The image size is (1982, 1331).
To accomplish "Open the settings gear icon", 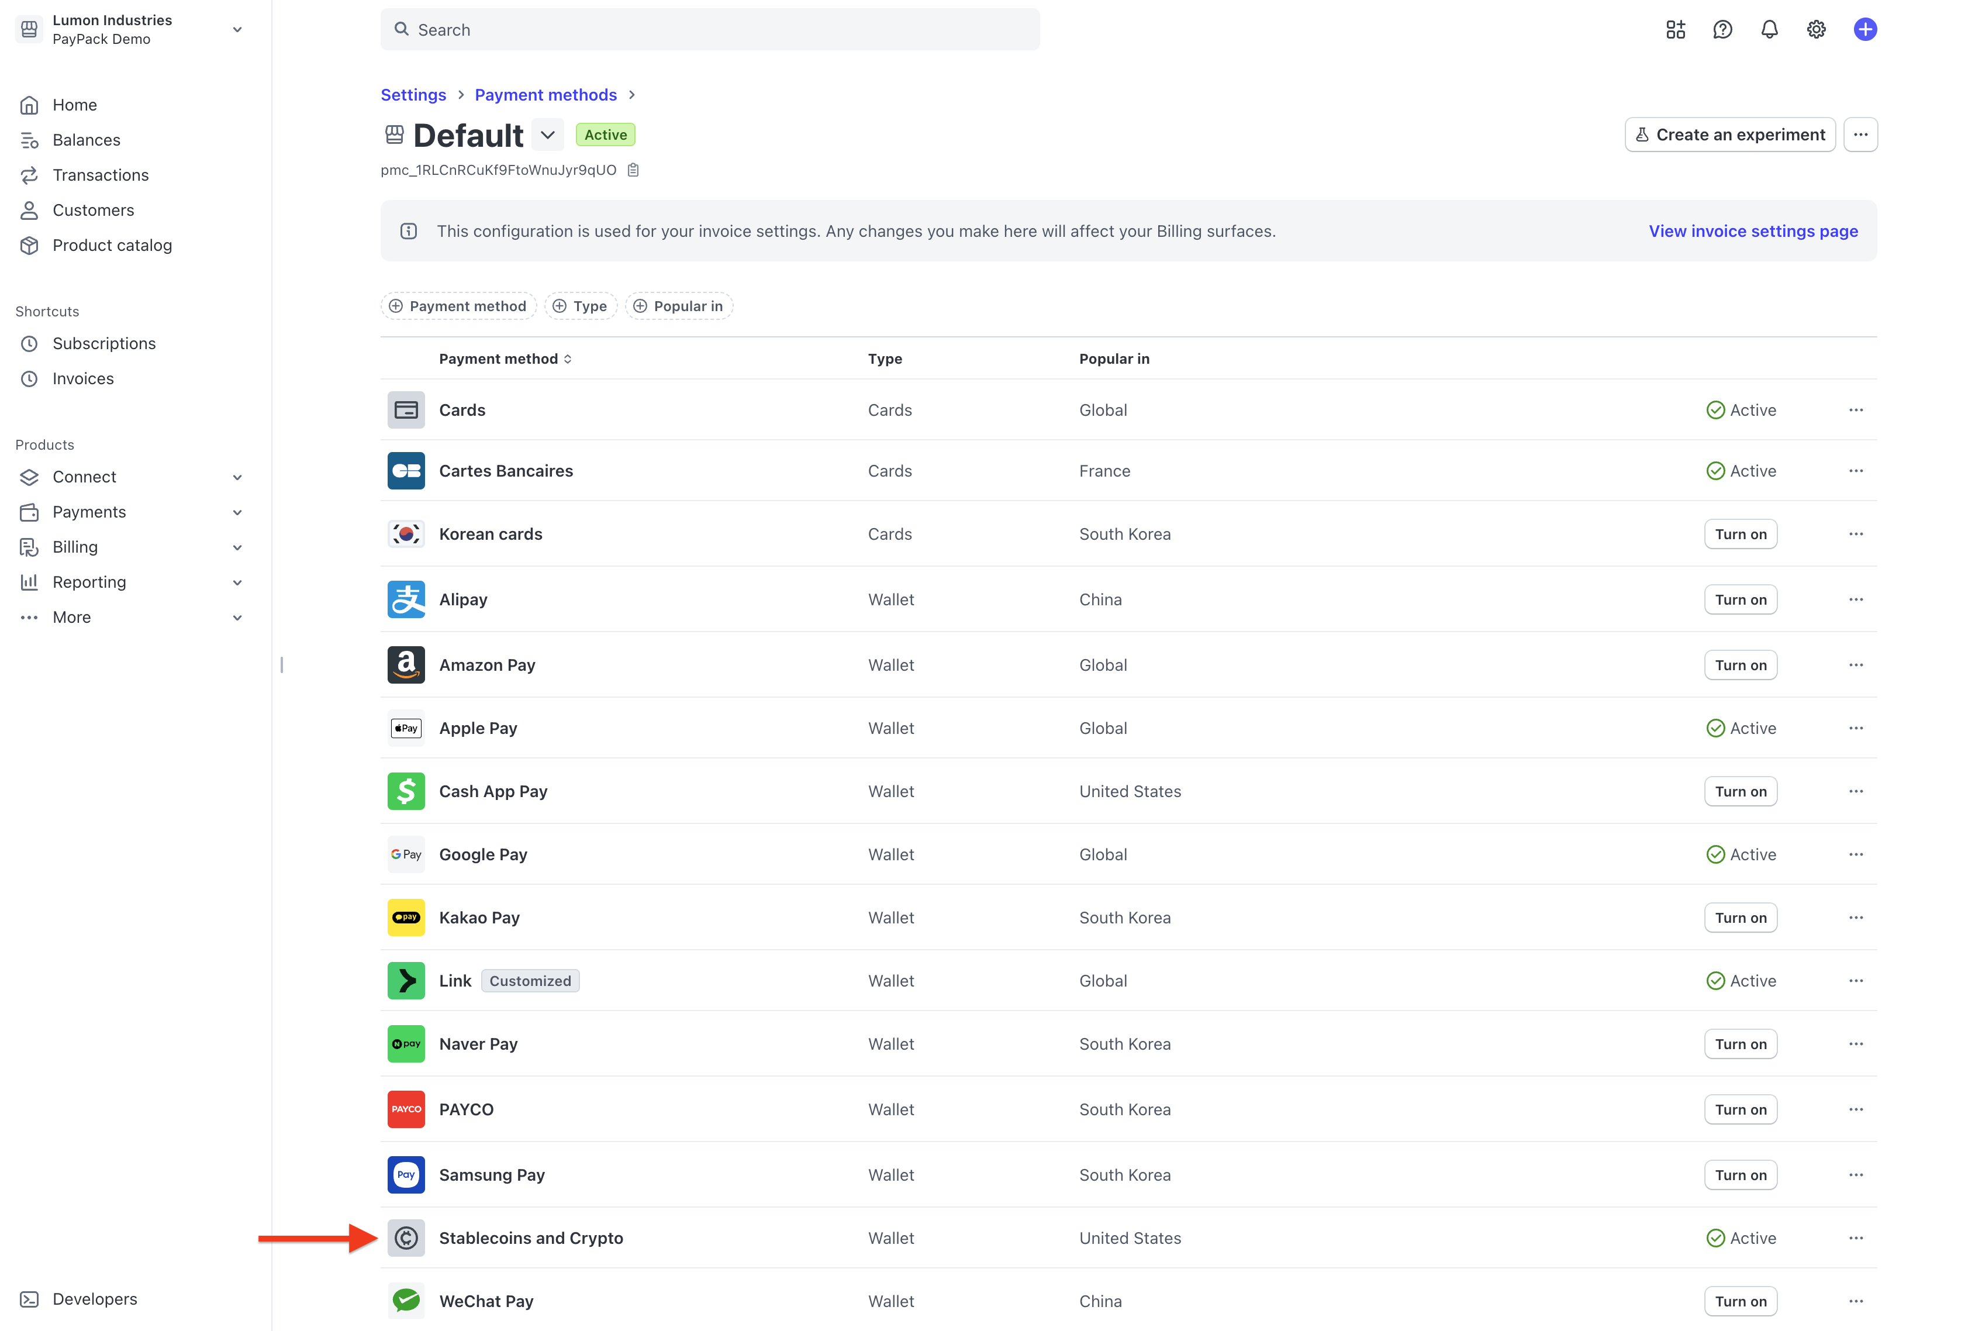I will (1817, 30).
